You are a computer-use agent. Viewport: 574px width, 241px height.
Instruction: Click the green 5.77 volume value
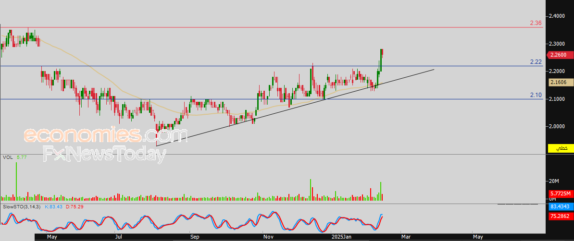22,157
